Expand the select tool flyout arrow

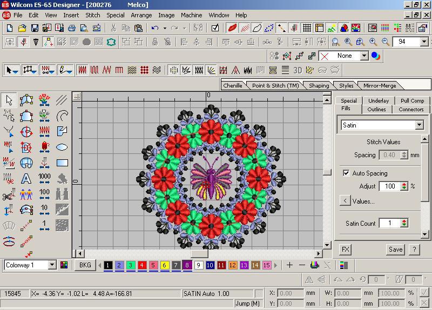pos(16,72)
